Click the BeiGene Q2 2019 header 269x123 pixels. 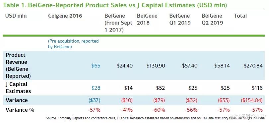pos(212,19)
